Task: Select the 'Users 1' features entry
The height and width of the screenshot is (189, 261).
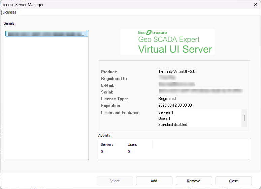Action: 164,118
